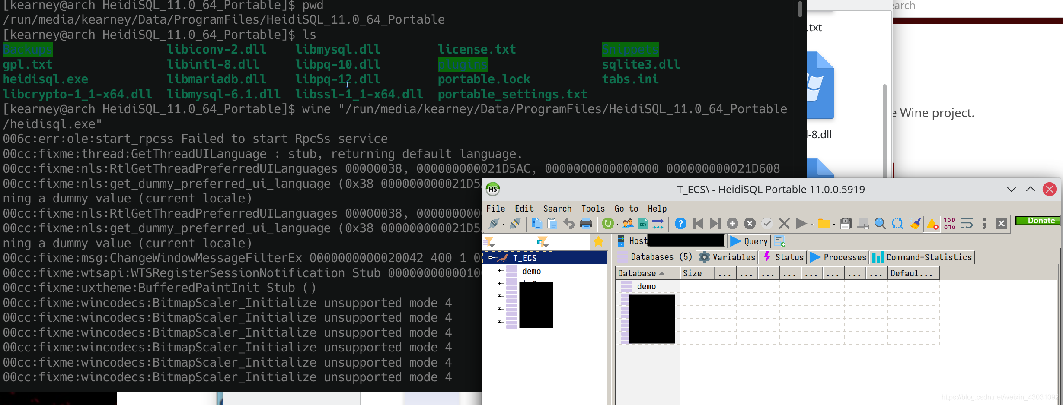Open the Edit menu
Screen dimensions: 1063x405
pos(524,209)
